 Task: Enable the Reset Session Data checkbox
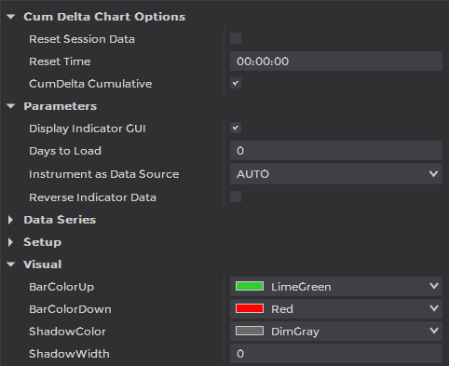(x=236, y=38)
